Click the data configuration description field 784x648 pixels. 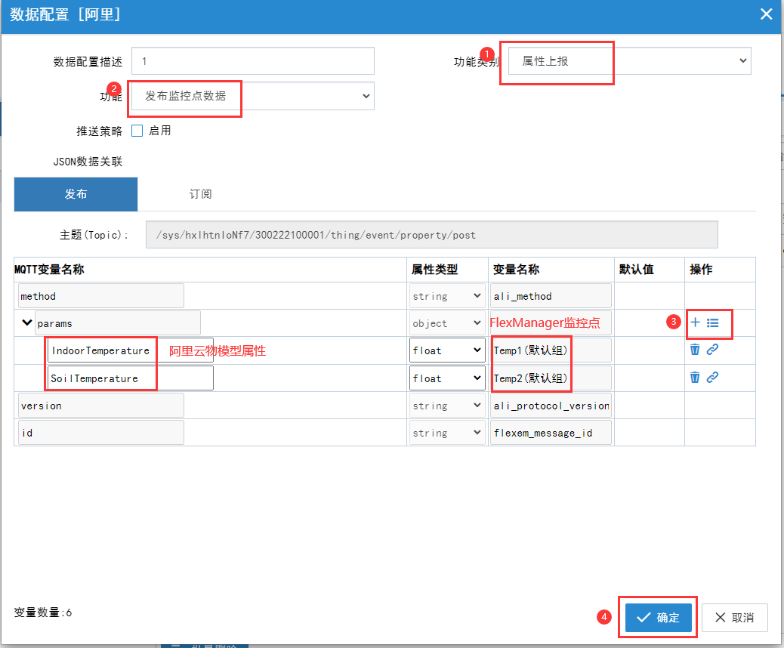coord(253,61)
